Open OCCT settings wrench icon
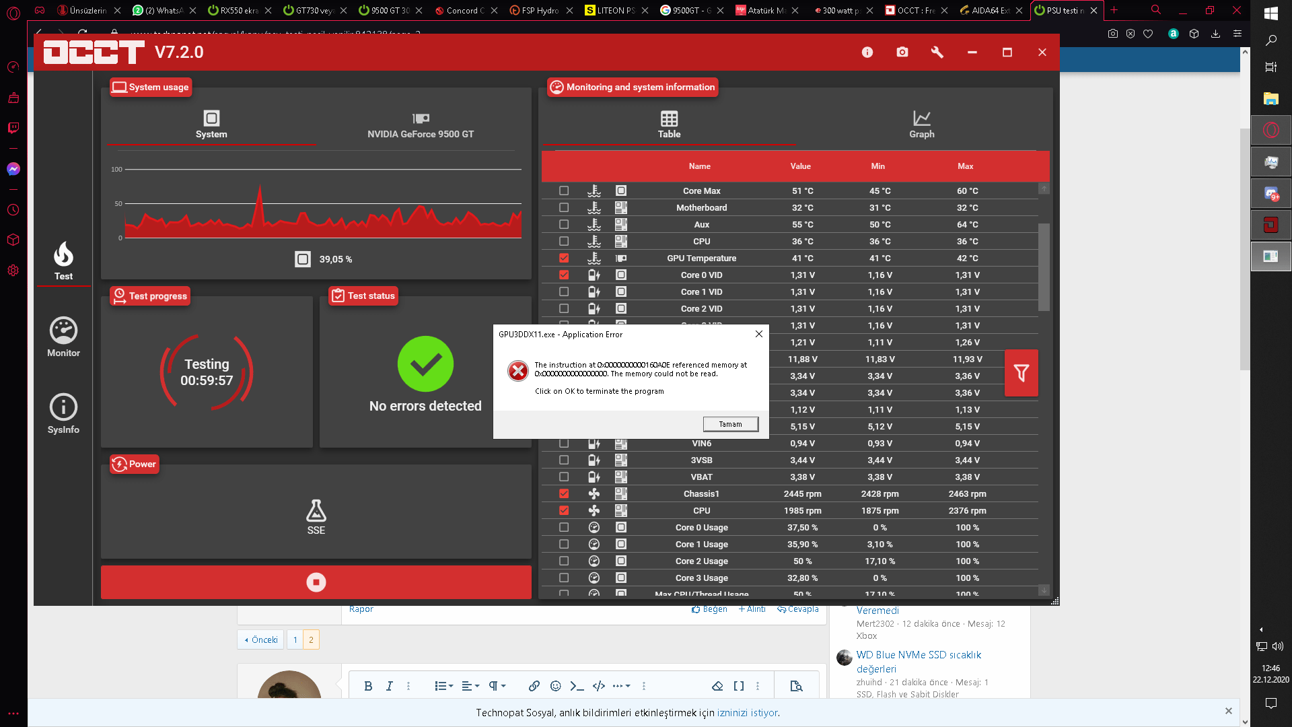The width and height of the screenshot is (1292, 727). (937, 53)
